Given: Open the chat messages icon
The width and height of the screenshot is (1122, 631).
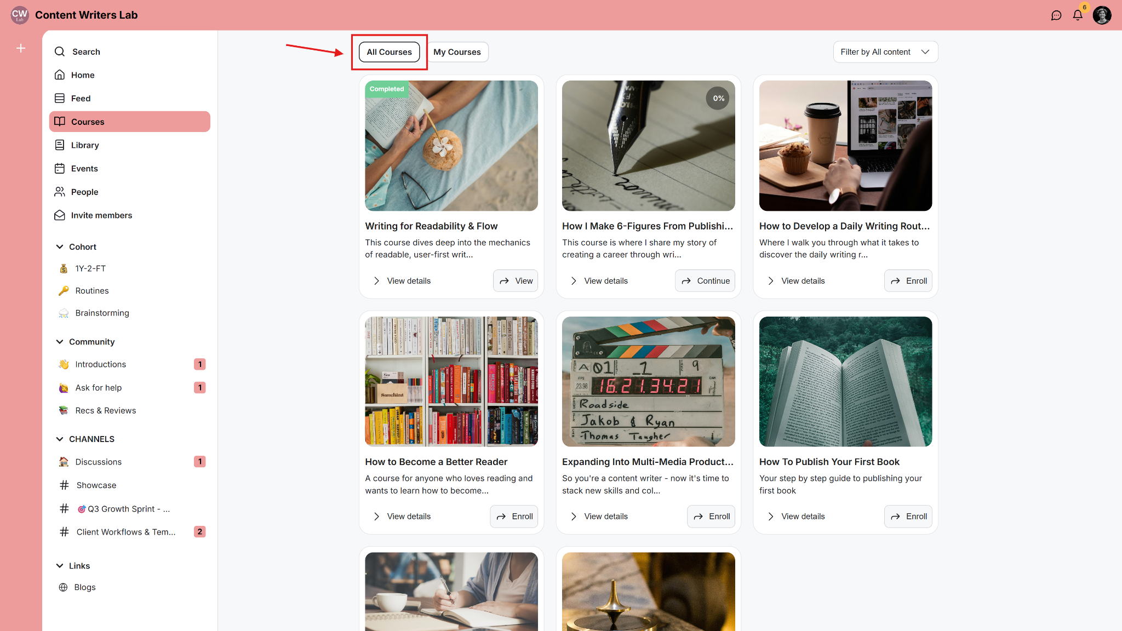Looking at the screenshot, I should click(1056, 15).
